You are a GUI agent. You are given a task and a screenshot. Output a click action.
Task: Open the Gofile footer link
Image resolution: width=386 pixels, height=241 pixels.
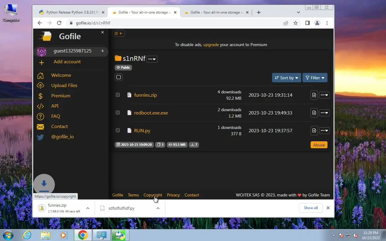coord(118,195)
